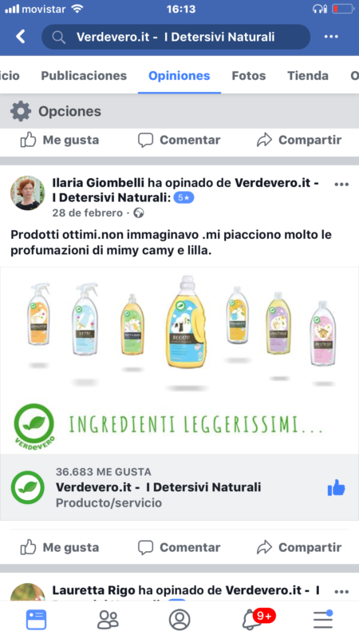Tap the search field showing Verdevero.it
359x639 pixels.
[x=176, y=37]
